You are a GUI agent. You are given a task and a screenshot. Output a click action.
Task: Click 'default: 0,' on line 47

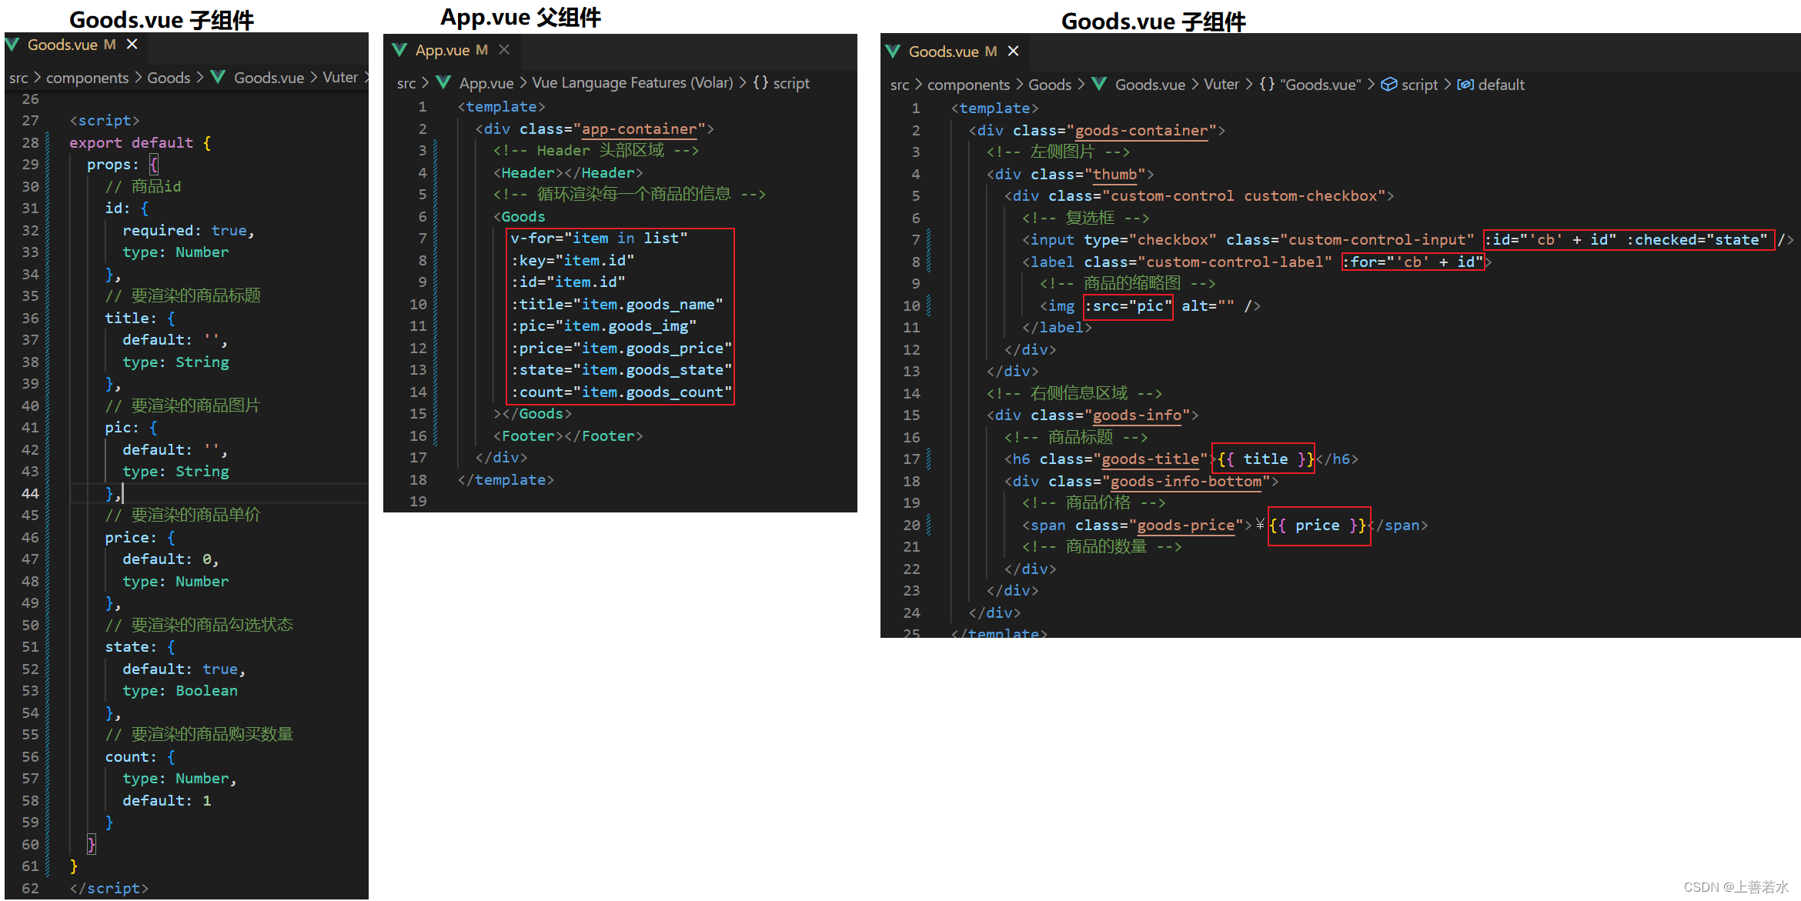[171, 559]
